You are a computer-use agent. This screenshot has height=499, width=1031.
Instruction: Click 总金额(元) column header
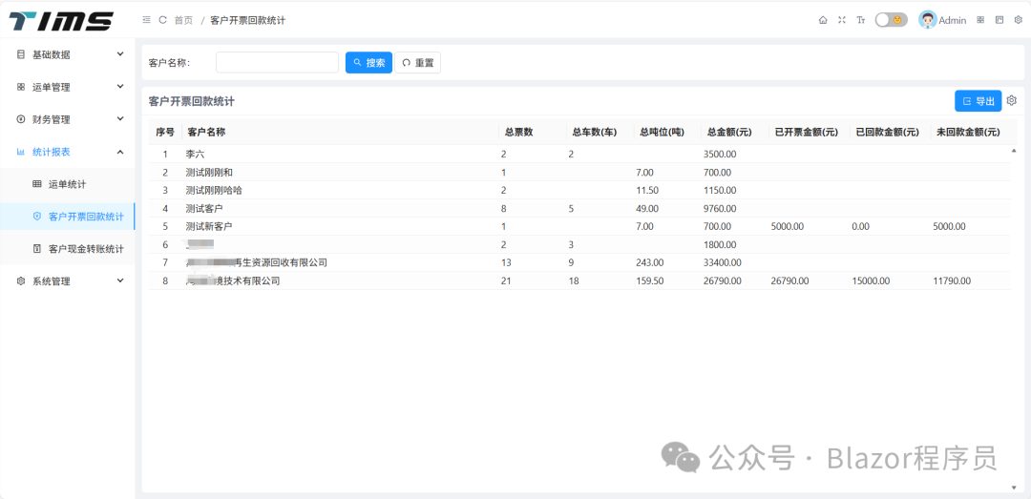734,133
